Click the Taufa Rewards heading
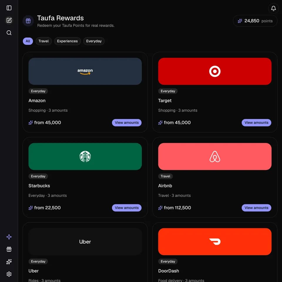282x282 pixels. [61, 18]
